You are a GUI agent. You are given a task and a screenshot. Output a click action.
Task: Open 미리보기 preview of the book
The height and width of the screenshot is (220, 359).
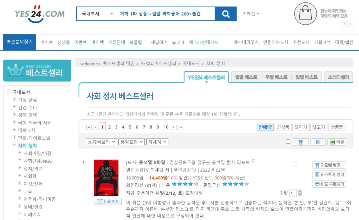tap(108, 202)
